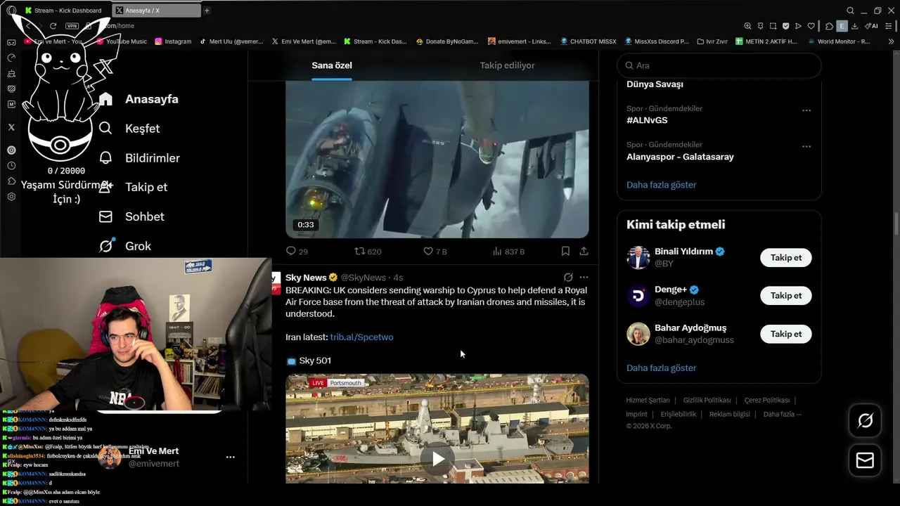Bookmark the fighter jet video post
The height and width of the screenshot is (506, 900).
(x=565, y=251)
